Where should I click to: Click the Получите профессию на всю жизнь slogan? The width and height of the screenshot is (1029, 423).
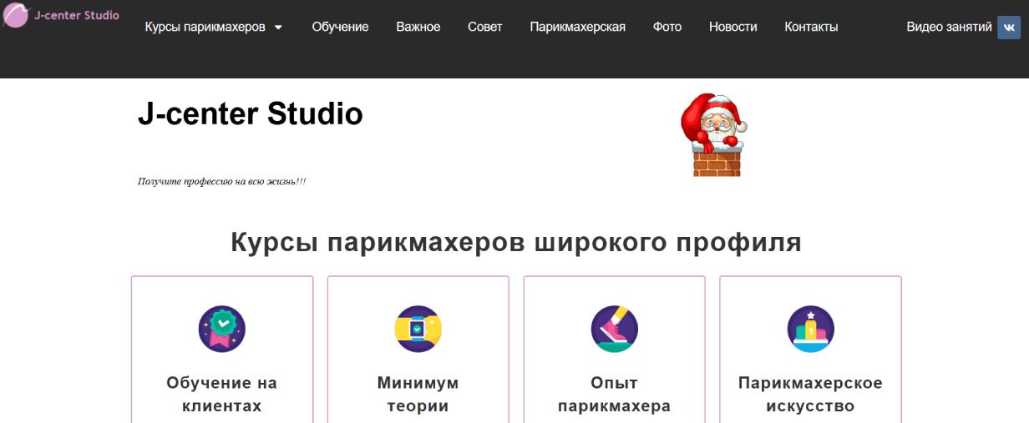coord(222,181)
